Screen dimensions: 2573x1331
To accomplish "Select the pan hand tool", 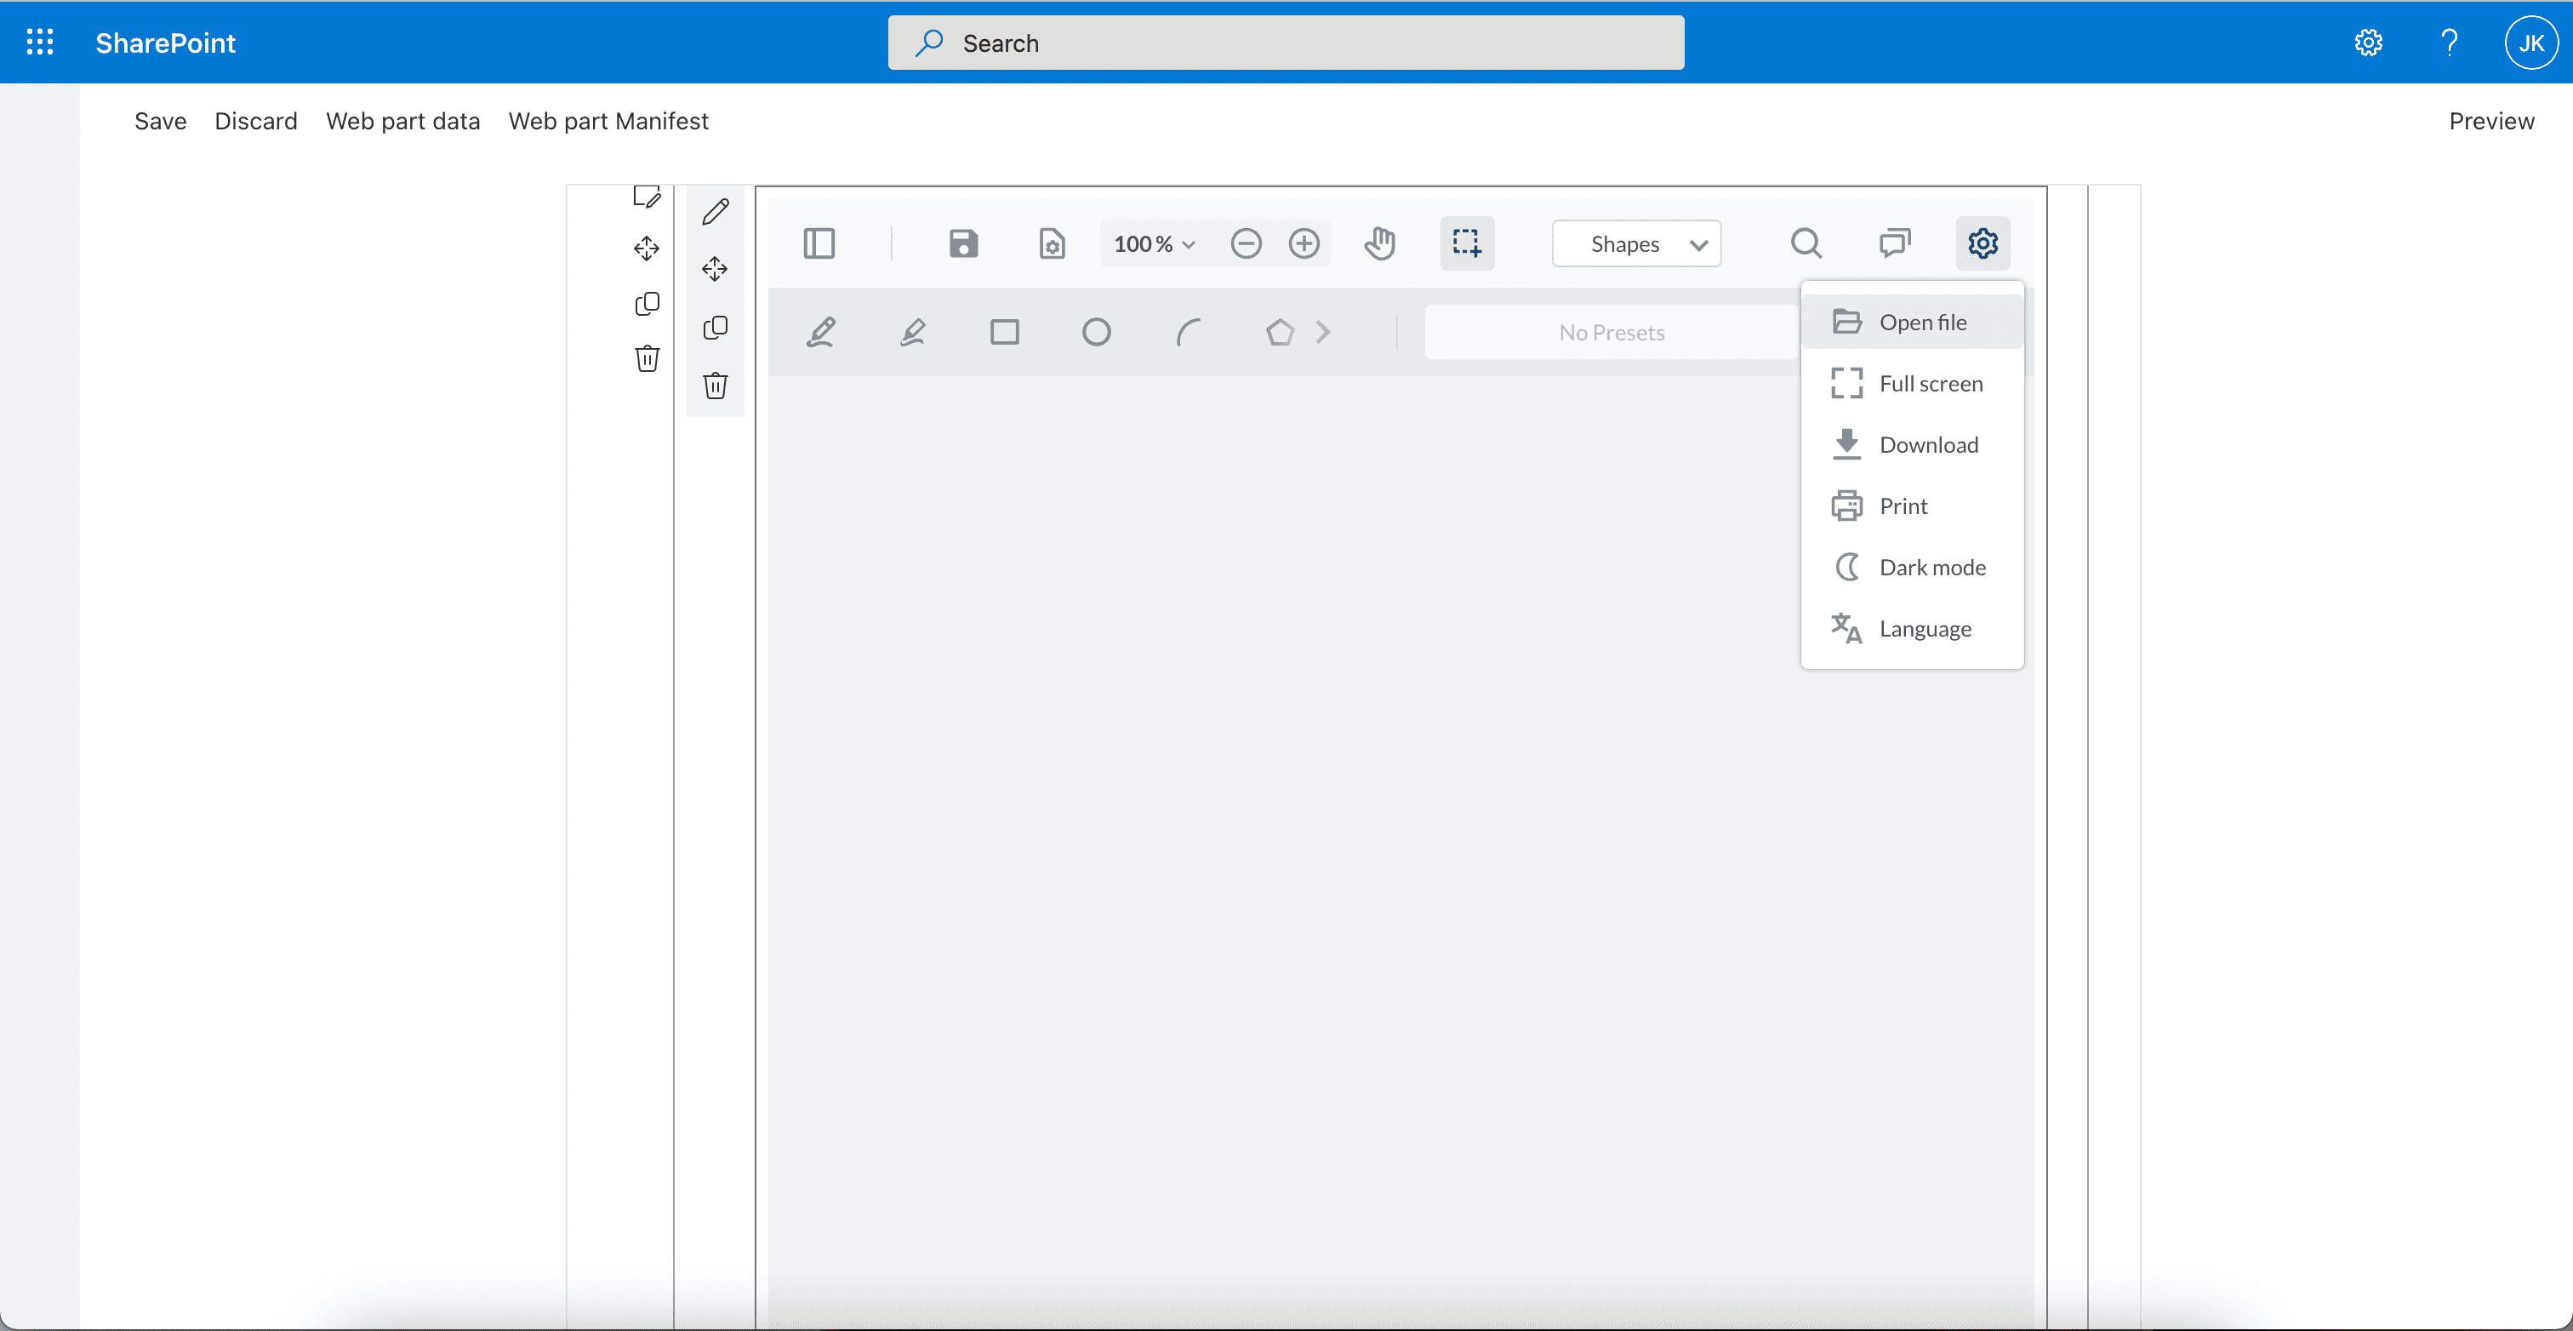I will click(1379, 243).
